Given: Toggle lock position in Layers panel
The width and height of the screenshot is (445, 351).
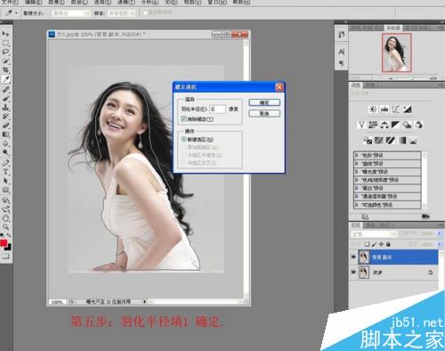Looking at the screenshot, I should 381,244.
